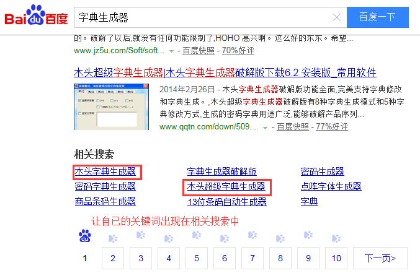Screen dimensions: 420x273
Task: Open 百度快照 for the qqtn.com result
Action: point(292,127)
